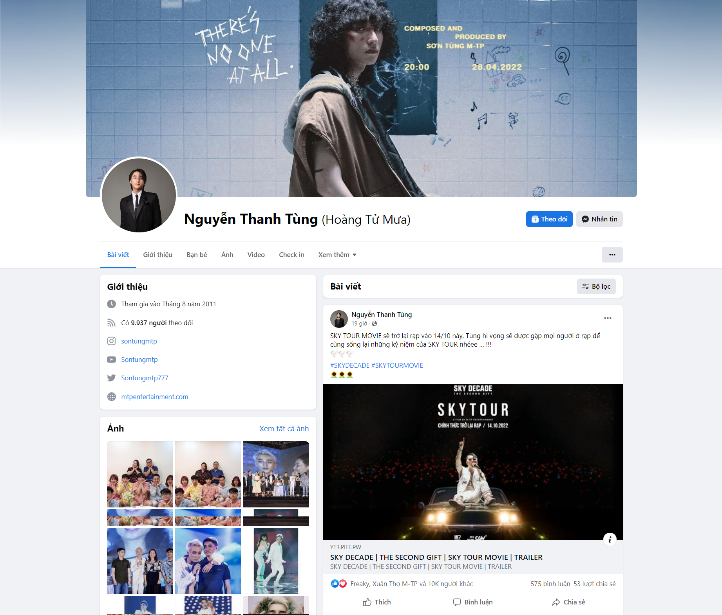Open 53 lượt chia sẻ shares
722x615 pixels.
[x=595, y=584]
